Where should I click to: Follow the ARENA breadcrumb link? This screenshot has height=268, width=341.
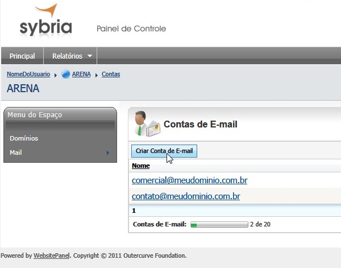pyautogui.click(x=81, y=75)
